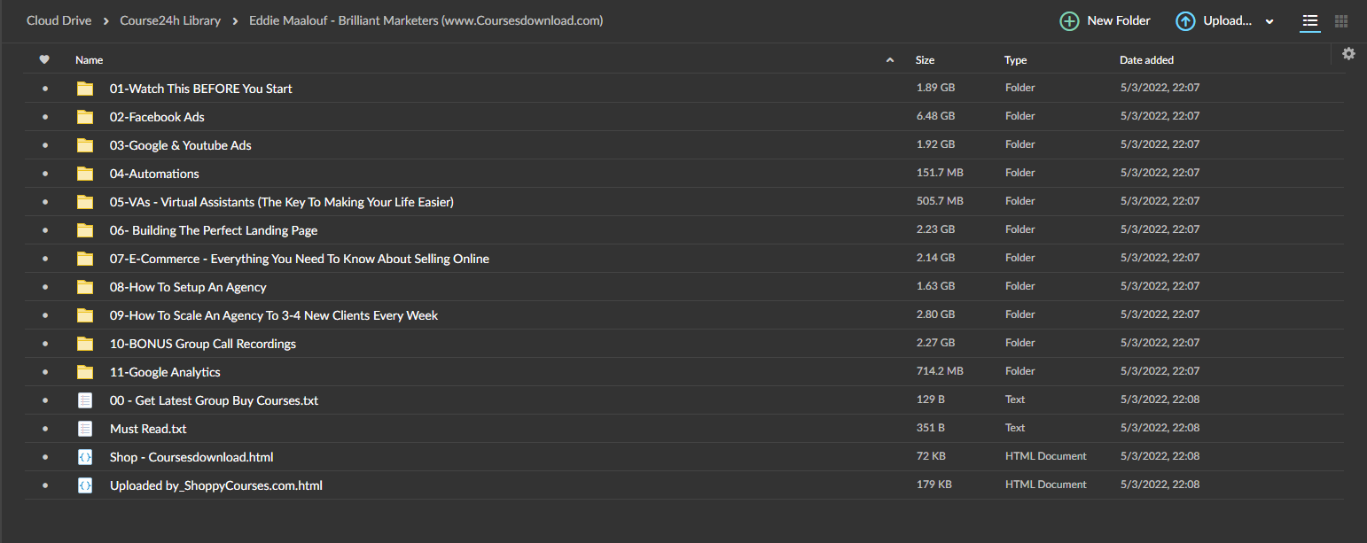The height and width of the screenshot is (543, 1367).
Task: Open the column settings gear icon
Action: pos(1348,54)
